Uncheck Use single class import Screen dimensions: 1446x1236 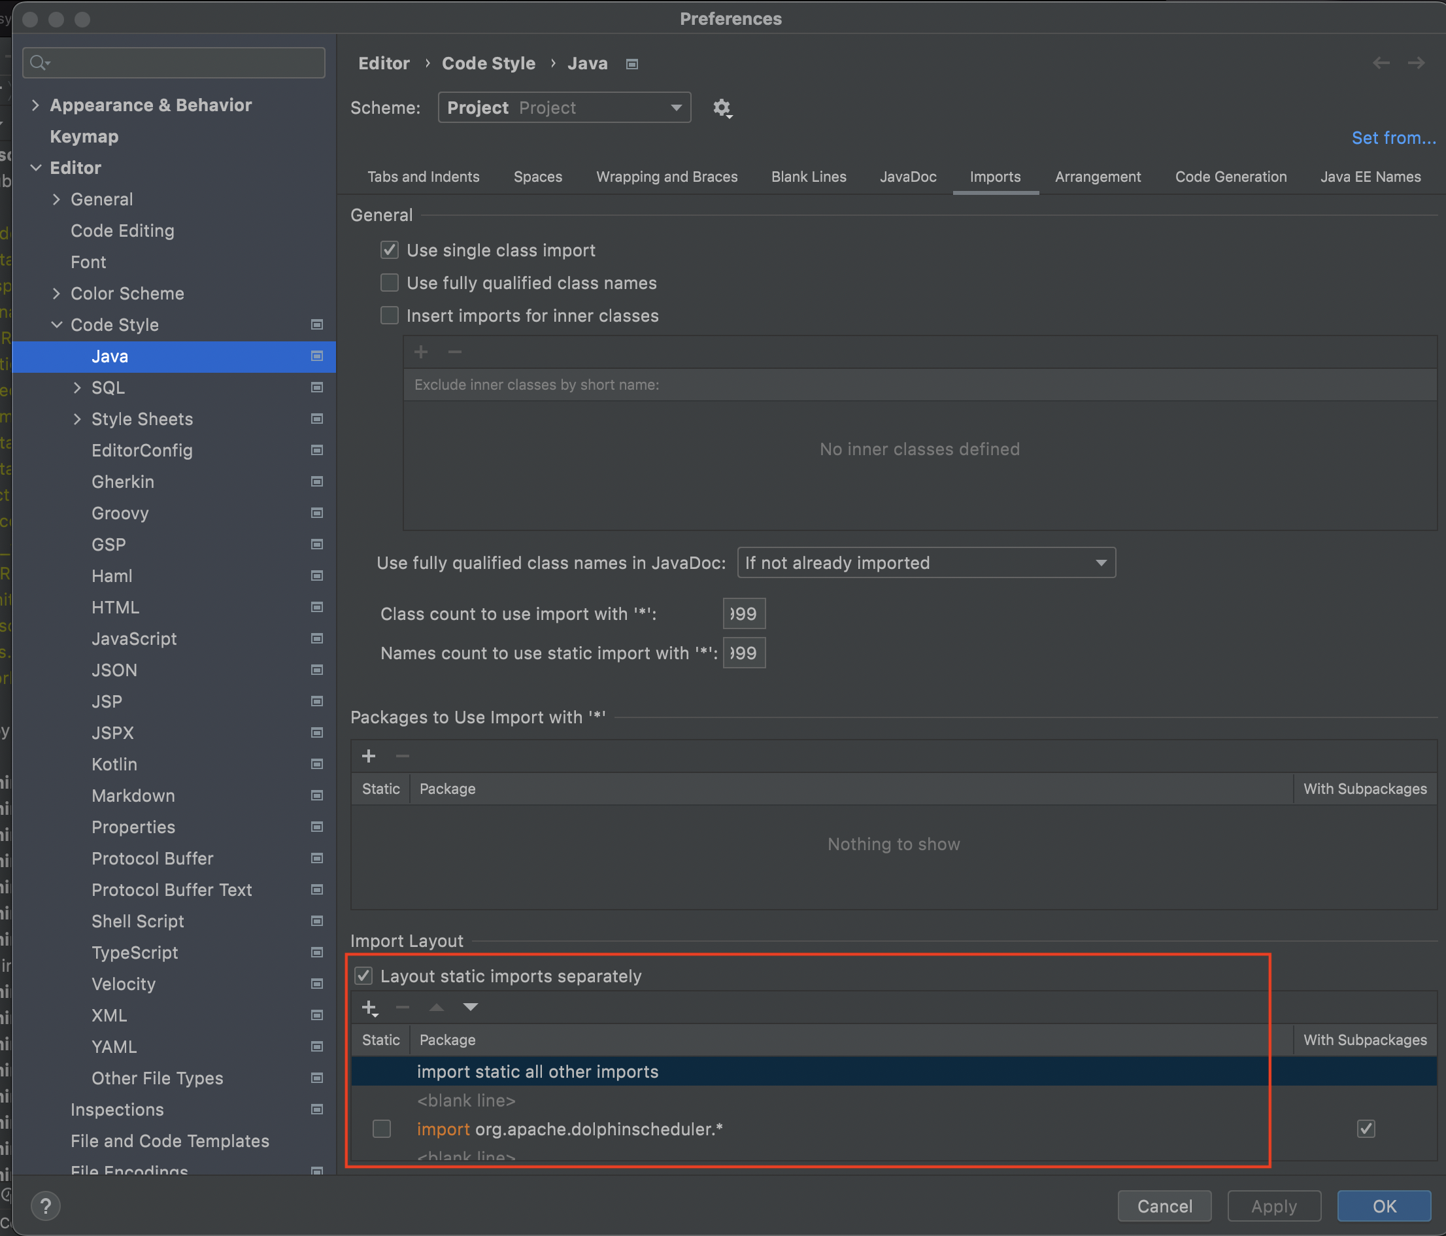390,250
